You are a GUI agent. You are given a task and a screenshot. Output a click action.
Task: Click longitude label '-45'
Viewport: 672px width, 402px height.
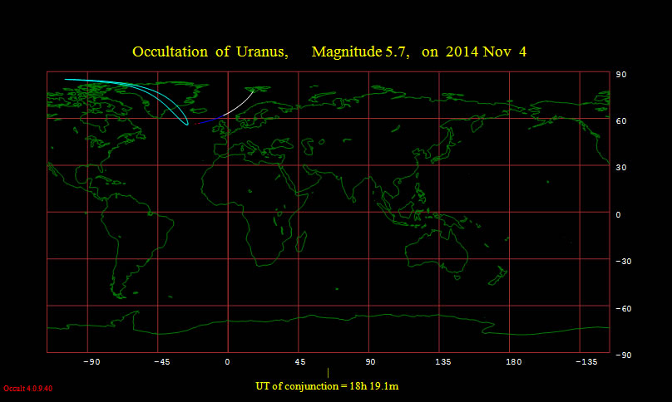[161, 362]
